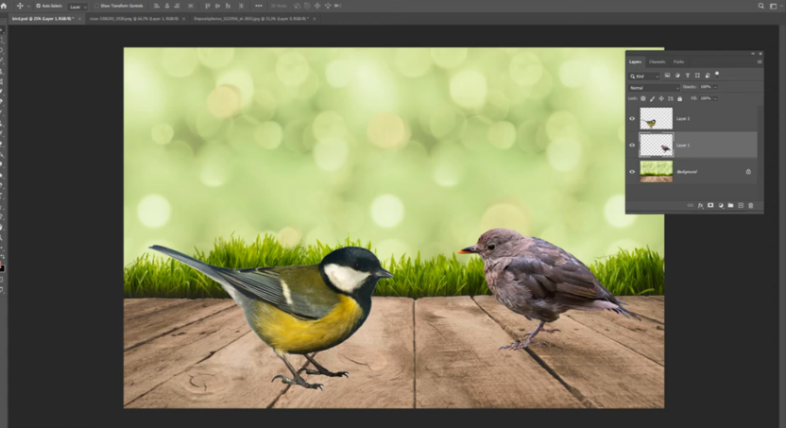Check the Show Transform Controls option
Screen dimensions: 786x428
coord(95,6)
